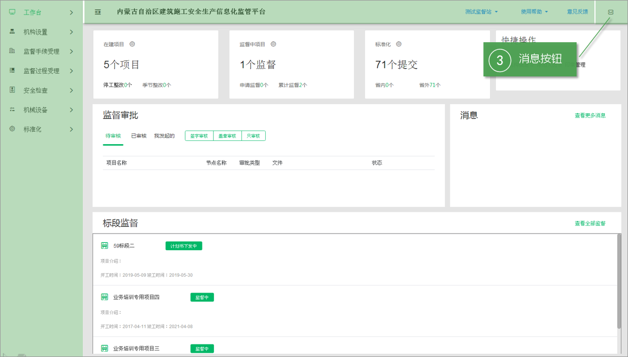Open the message envelope icon
This screenshot has height=357, width=628.
610,12
